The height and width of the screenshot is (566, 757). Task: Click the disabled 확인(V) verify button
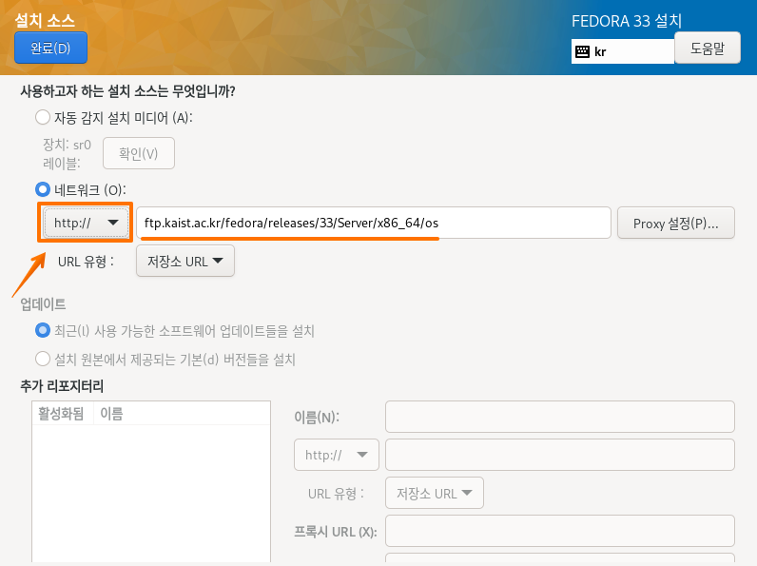pyautogui.click(x=139, y=153)
